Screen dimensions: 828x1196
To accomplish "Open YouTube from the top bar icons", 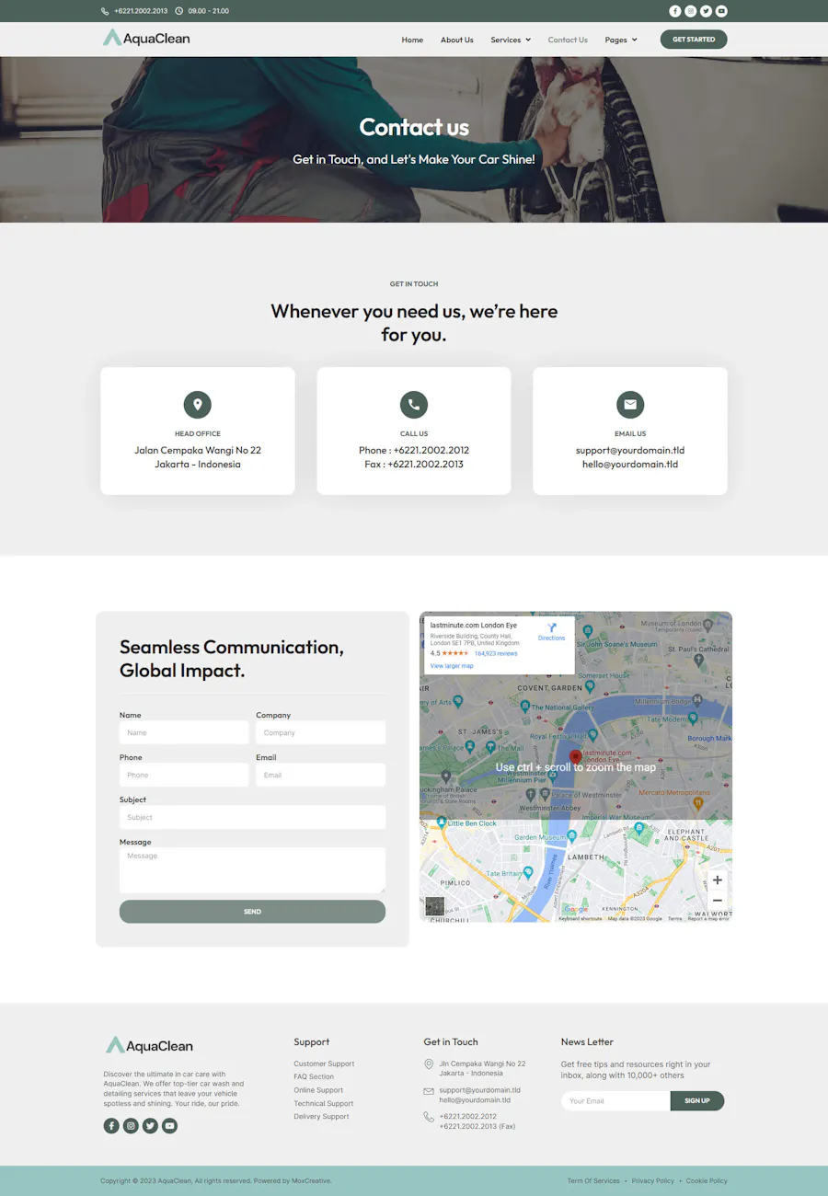I will point(721,11).
